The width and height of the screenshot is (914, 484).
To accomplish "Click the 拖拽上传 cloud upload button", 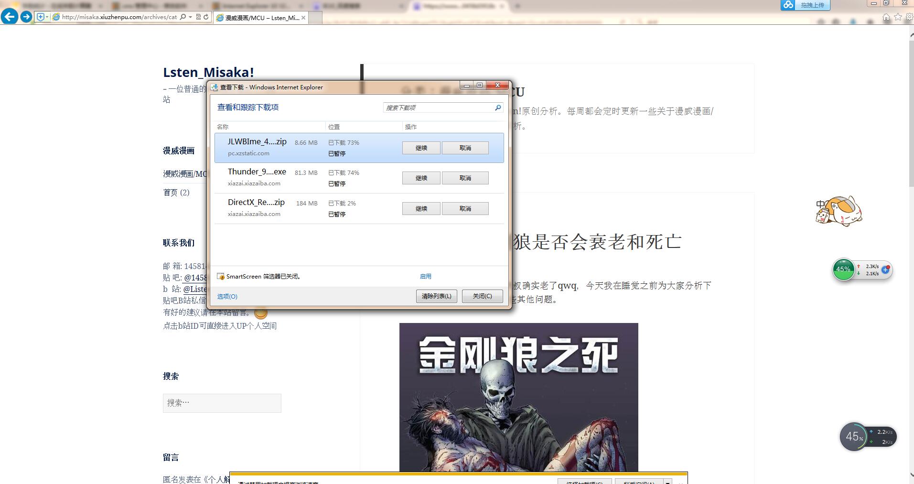I will click(812, 5).
